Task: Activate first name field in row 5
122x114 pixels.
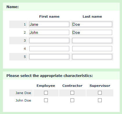Action: tap(49, 57)
